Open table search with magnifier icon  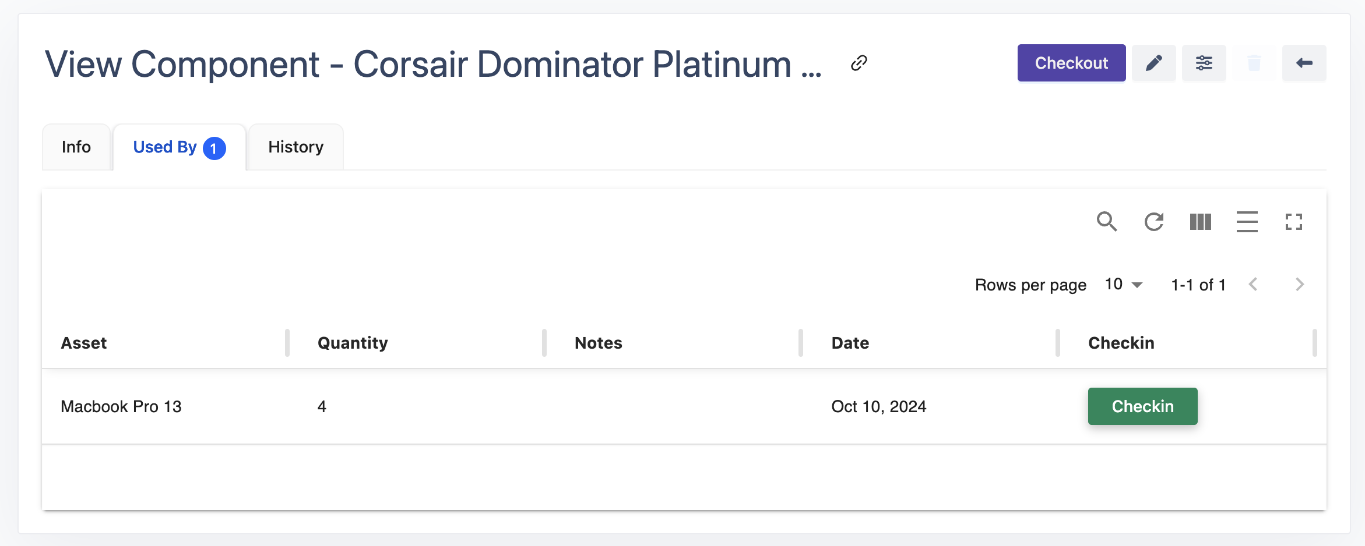pos(1106,222)
